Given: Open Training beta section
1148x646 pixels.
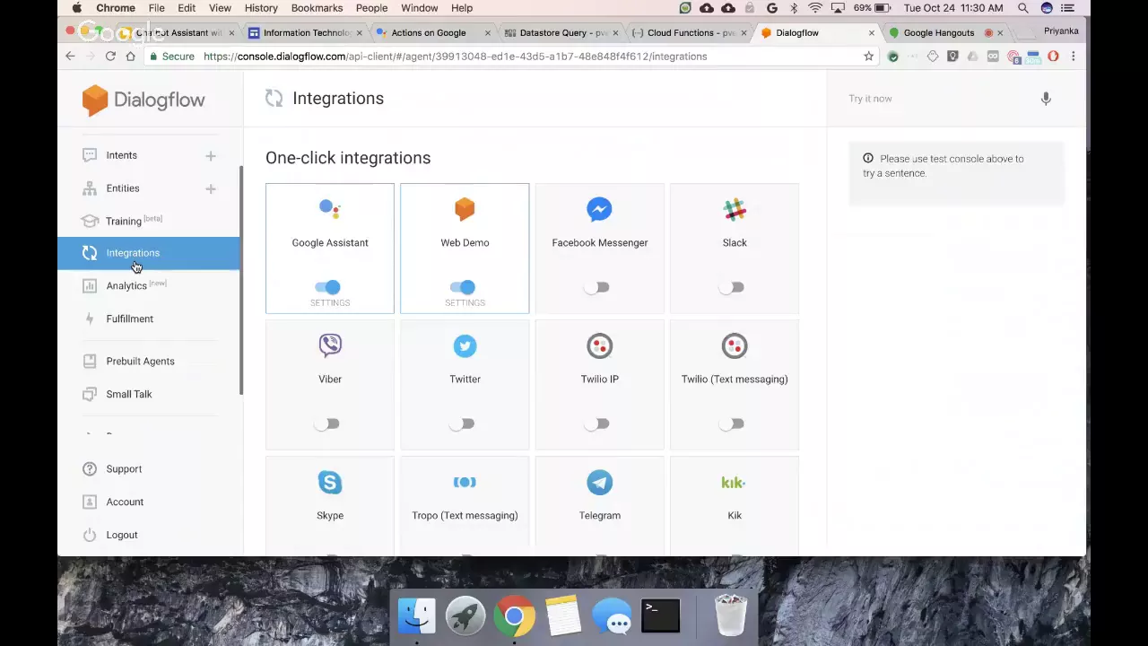Looking at the screenshot, I should tap(133, 221).
